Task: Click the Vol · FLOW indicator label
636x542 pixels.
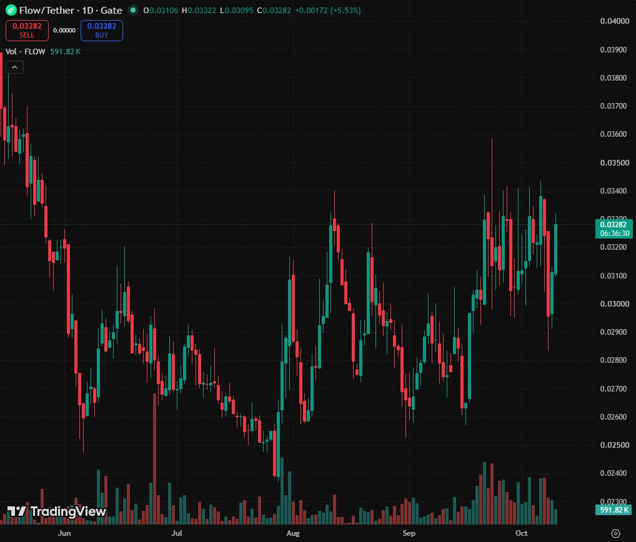Action: click(x=25, y=51)
